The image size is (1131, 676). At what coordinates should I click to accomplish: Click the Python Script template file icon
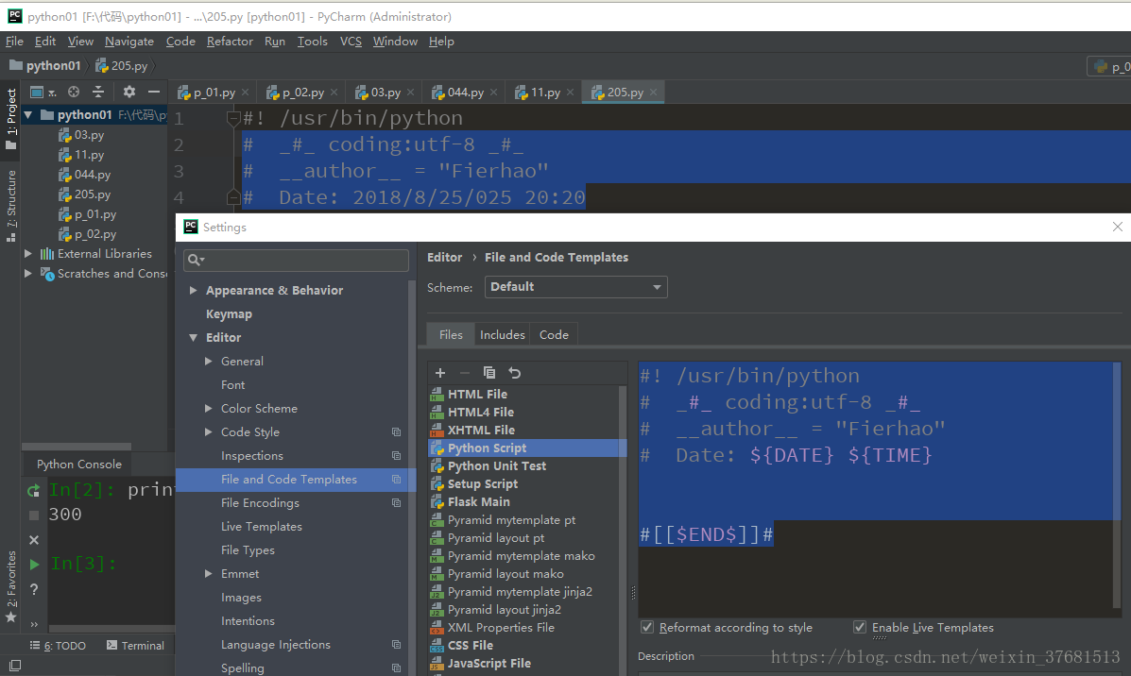pyautogui.click(x=437, y=448)
